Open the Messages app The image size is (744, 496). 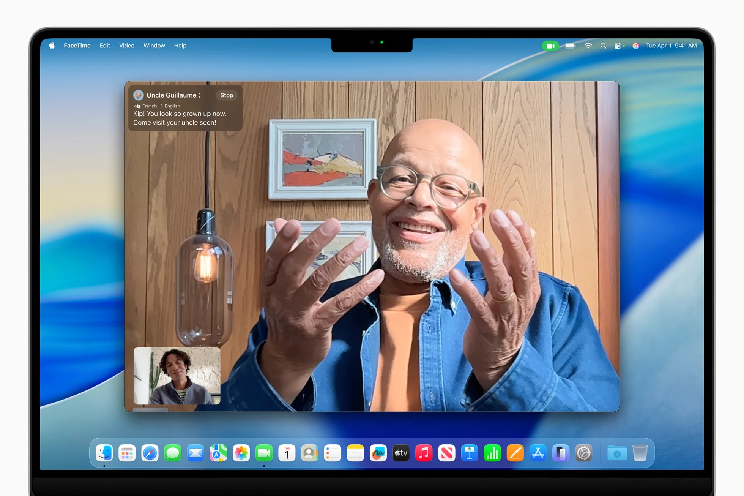[173, 453]
